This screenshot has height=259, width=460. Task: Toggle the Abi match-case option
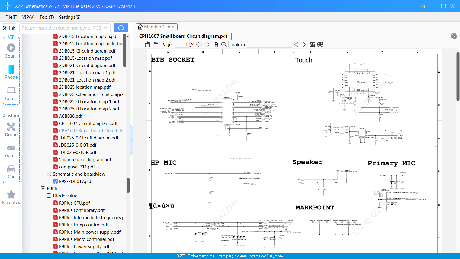pyautogui.click(x=312, y=45)
